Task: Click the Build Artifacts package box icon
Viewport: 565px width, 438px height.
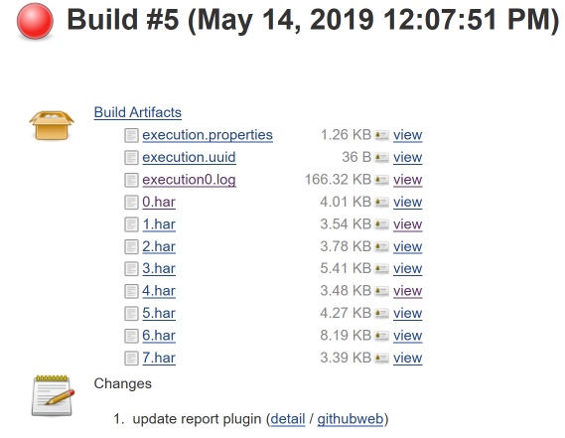Action: 52,125
